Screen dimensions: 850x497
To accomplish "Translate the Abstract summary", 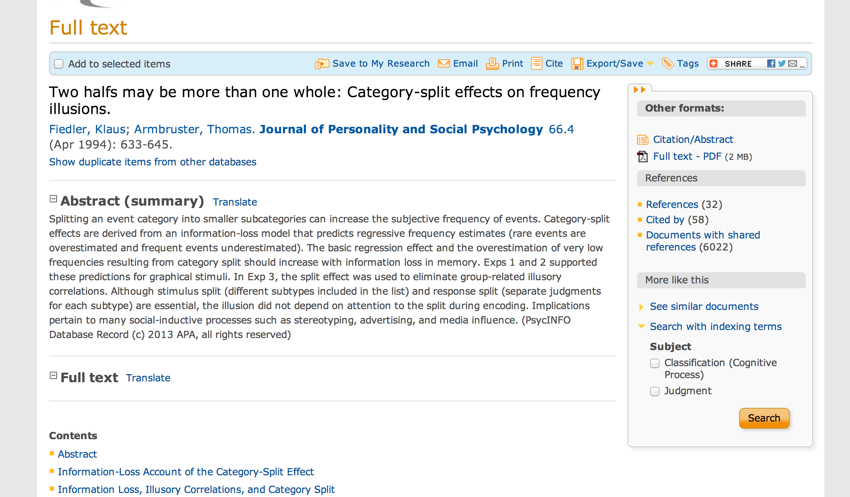I will point(235,202).
